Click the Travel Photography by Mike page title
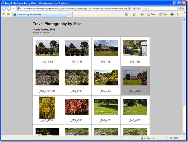The height and width of the screenshot is (142, 188). pos(57,24)
